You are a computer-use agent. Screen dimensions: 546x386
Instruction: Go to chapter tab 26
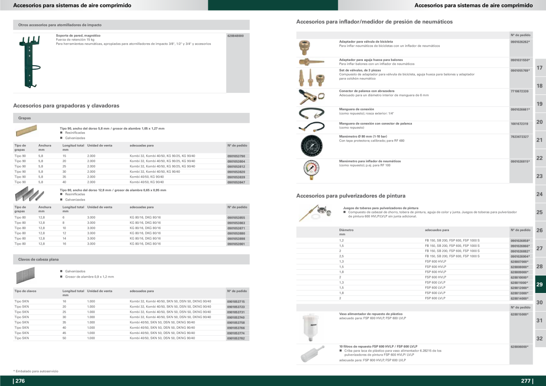pyautogui.click(x=539, y=230)
